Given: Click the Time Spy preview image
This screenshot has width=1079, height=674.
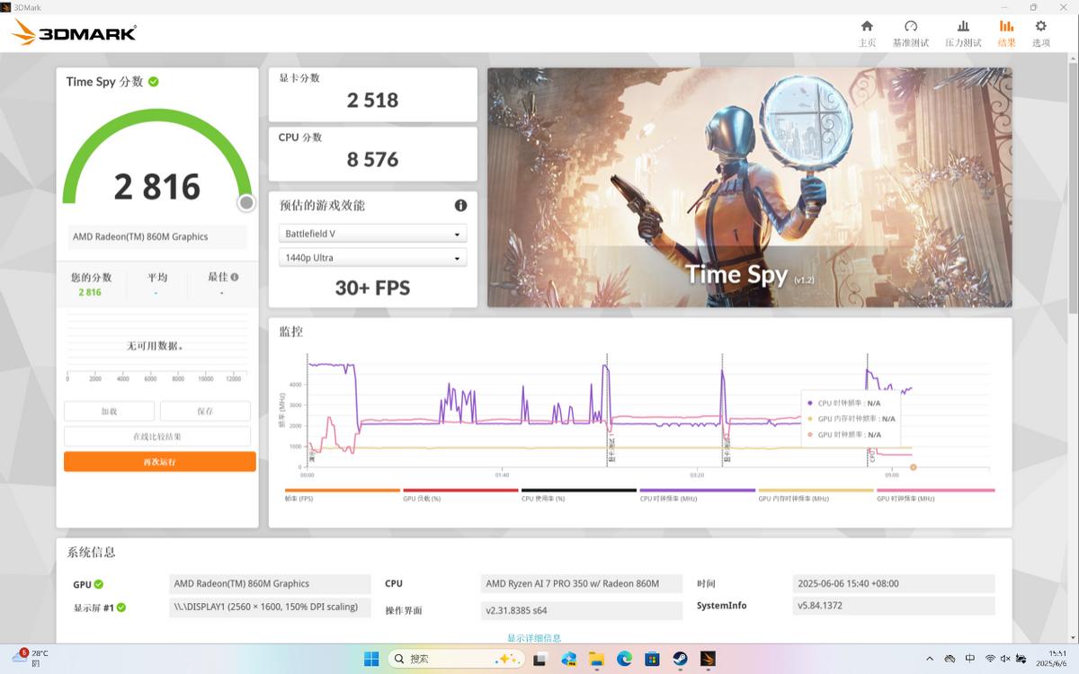Looking at the screenshot, I should pyautogui.click(x=750, y=188).
